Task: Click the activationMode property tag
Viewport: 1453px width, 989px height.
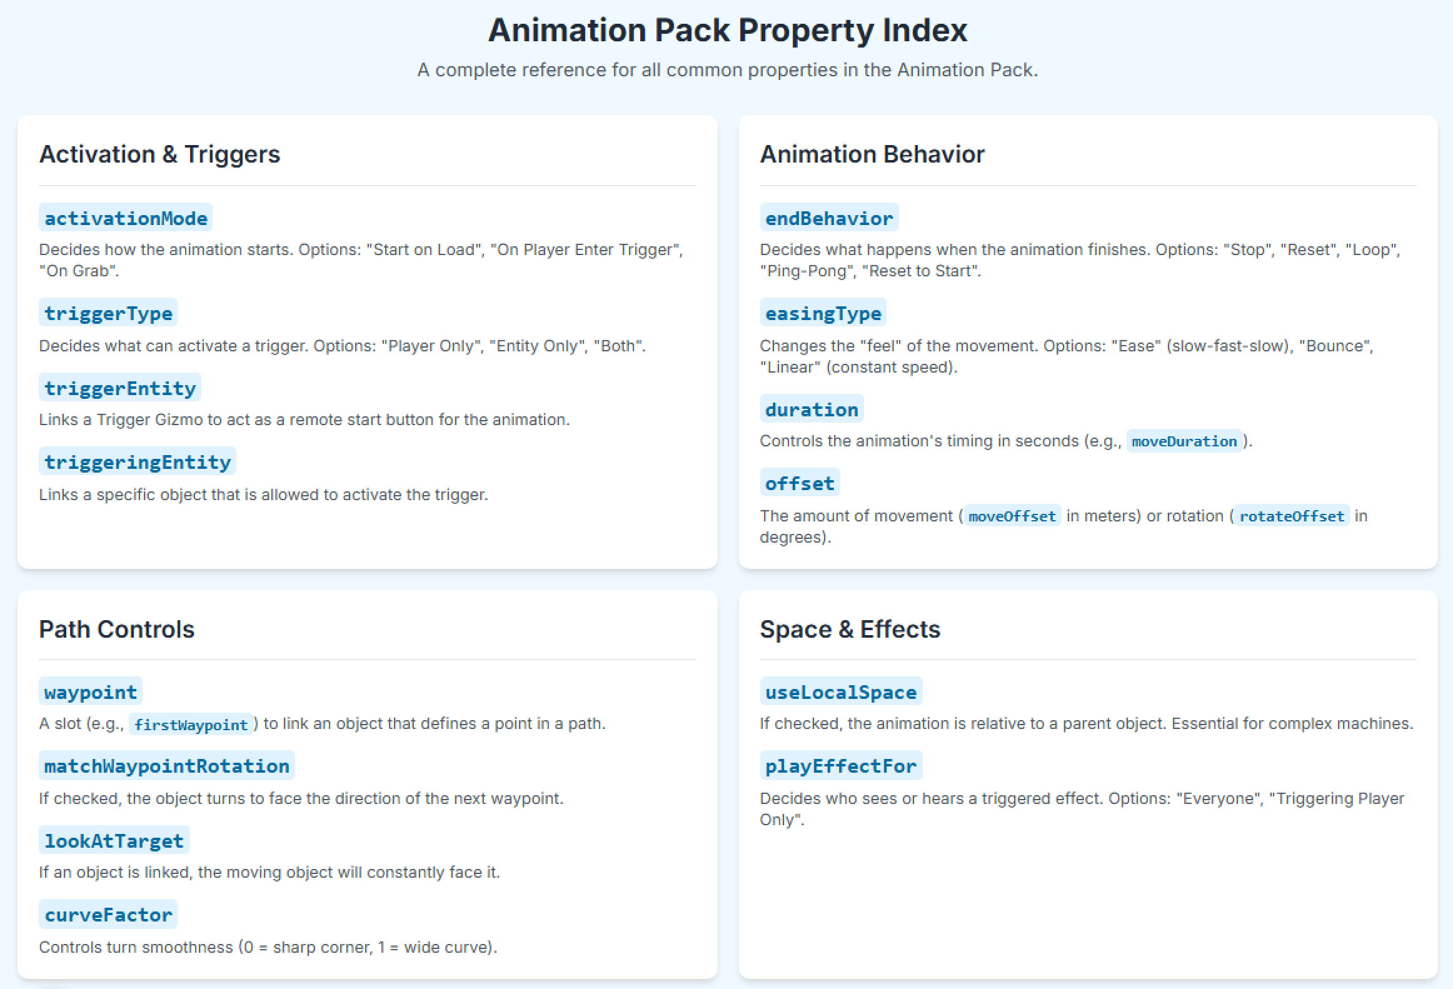Action: (x=126, y=218)
